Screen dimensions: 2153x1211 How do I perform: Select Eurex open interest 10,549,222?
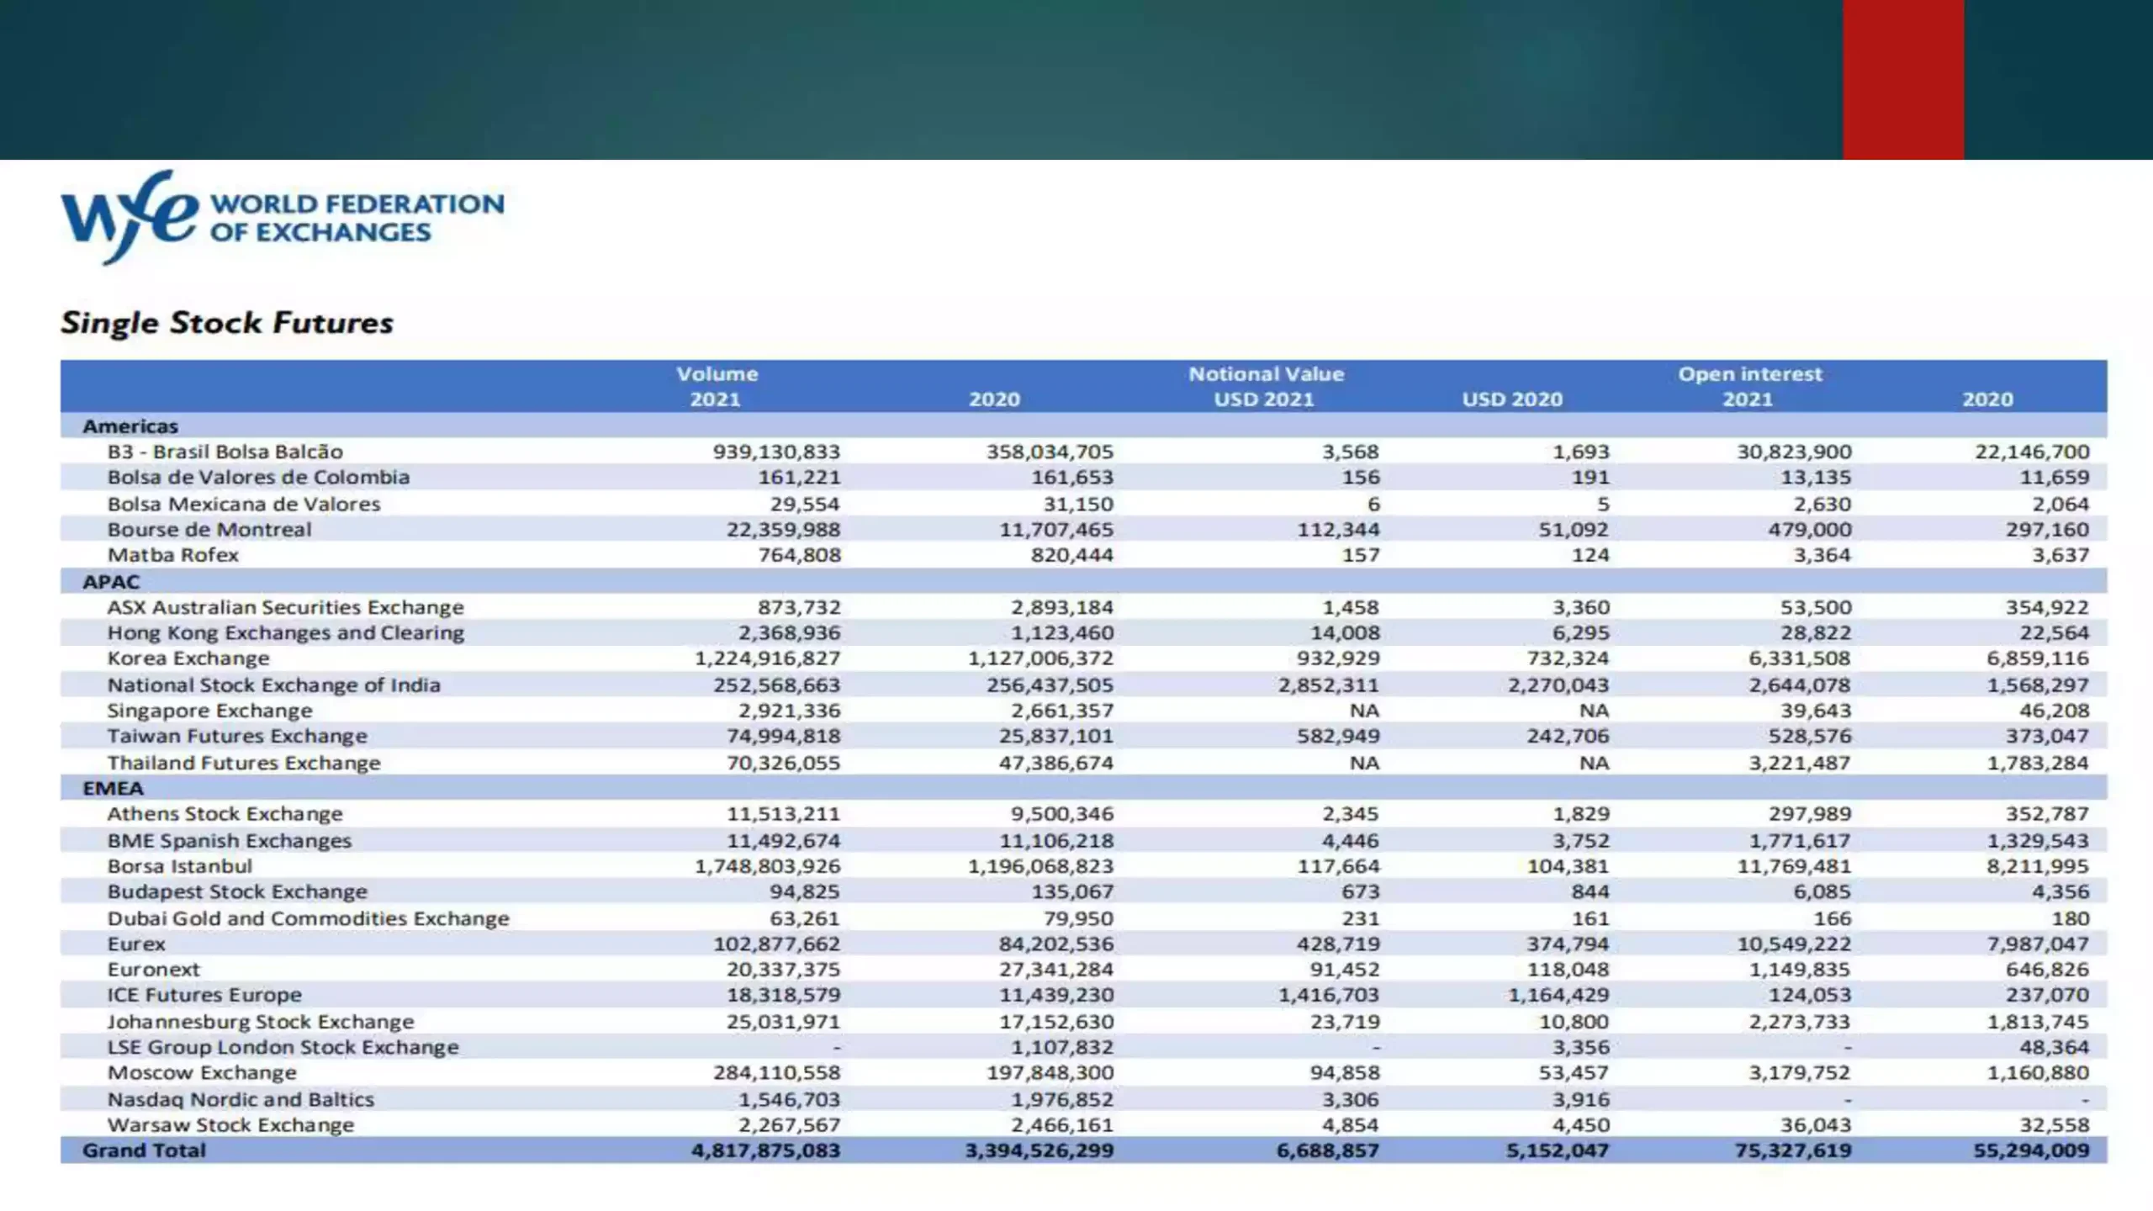[x=1794, y=944]
